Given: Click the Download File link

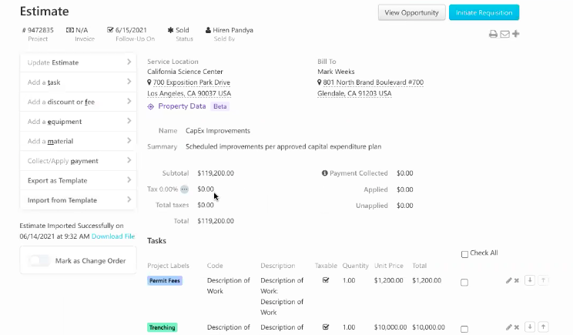Looking at the screenshot, I should 113,236.
